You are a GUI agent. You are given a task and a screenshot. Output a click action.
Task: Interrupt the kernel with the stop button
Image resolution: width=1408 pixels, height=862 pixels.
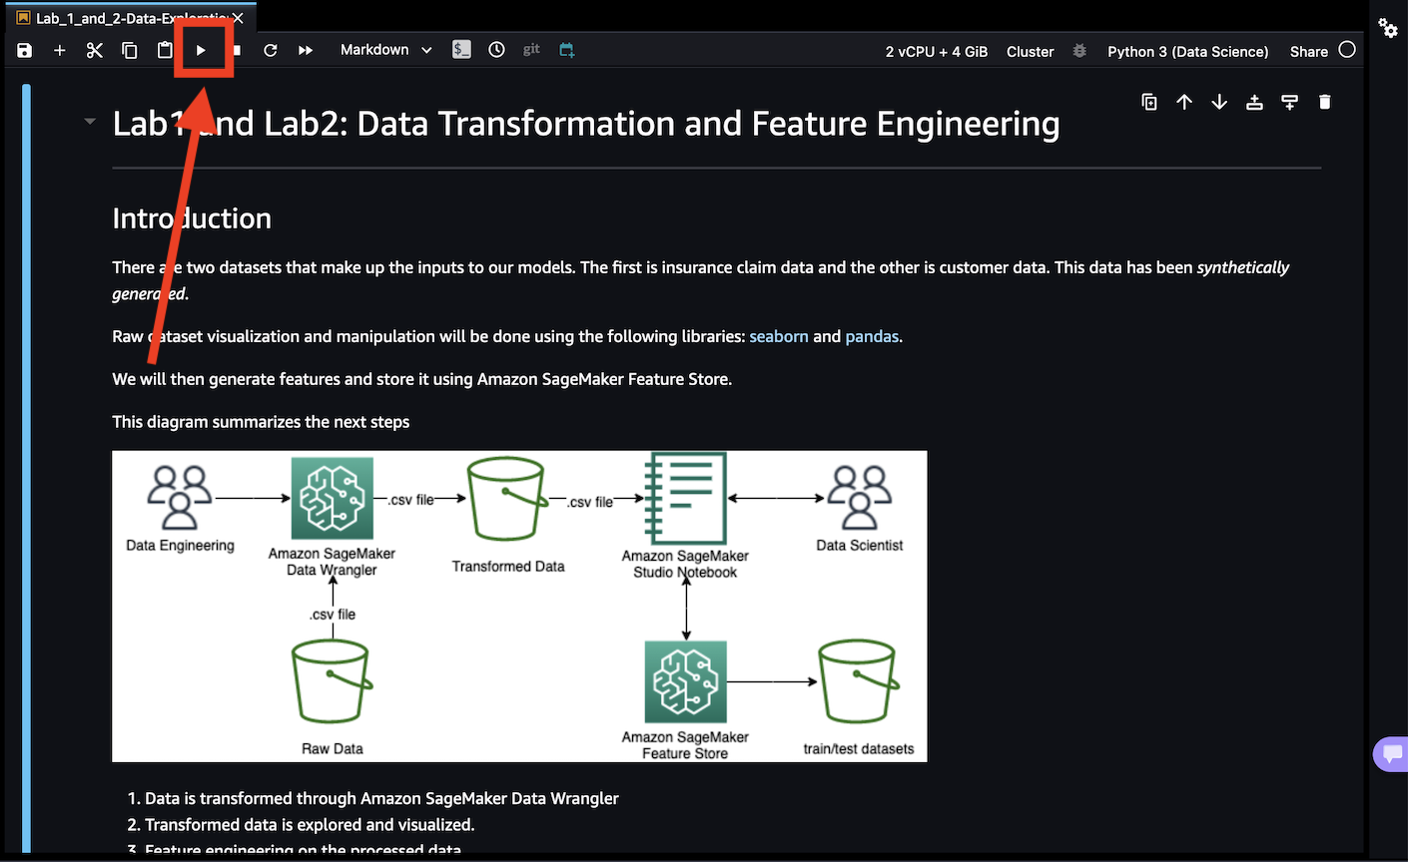click(x=237, y=50)
